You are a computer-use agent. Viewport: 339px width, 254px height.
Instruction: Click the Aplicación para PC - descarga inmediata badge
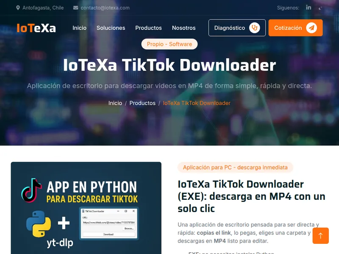235,167
